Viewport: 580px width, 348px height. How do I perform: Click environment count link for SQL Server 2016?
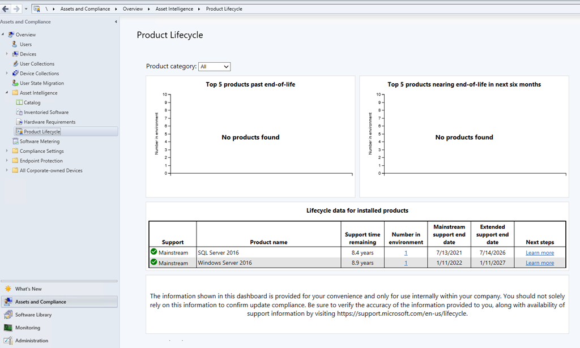point(406,253)
